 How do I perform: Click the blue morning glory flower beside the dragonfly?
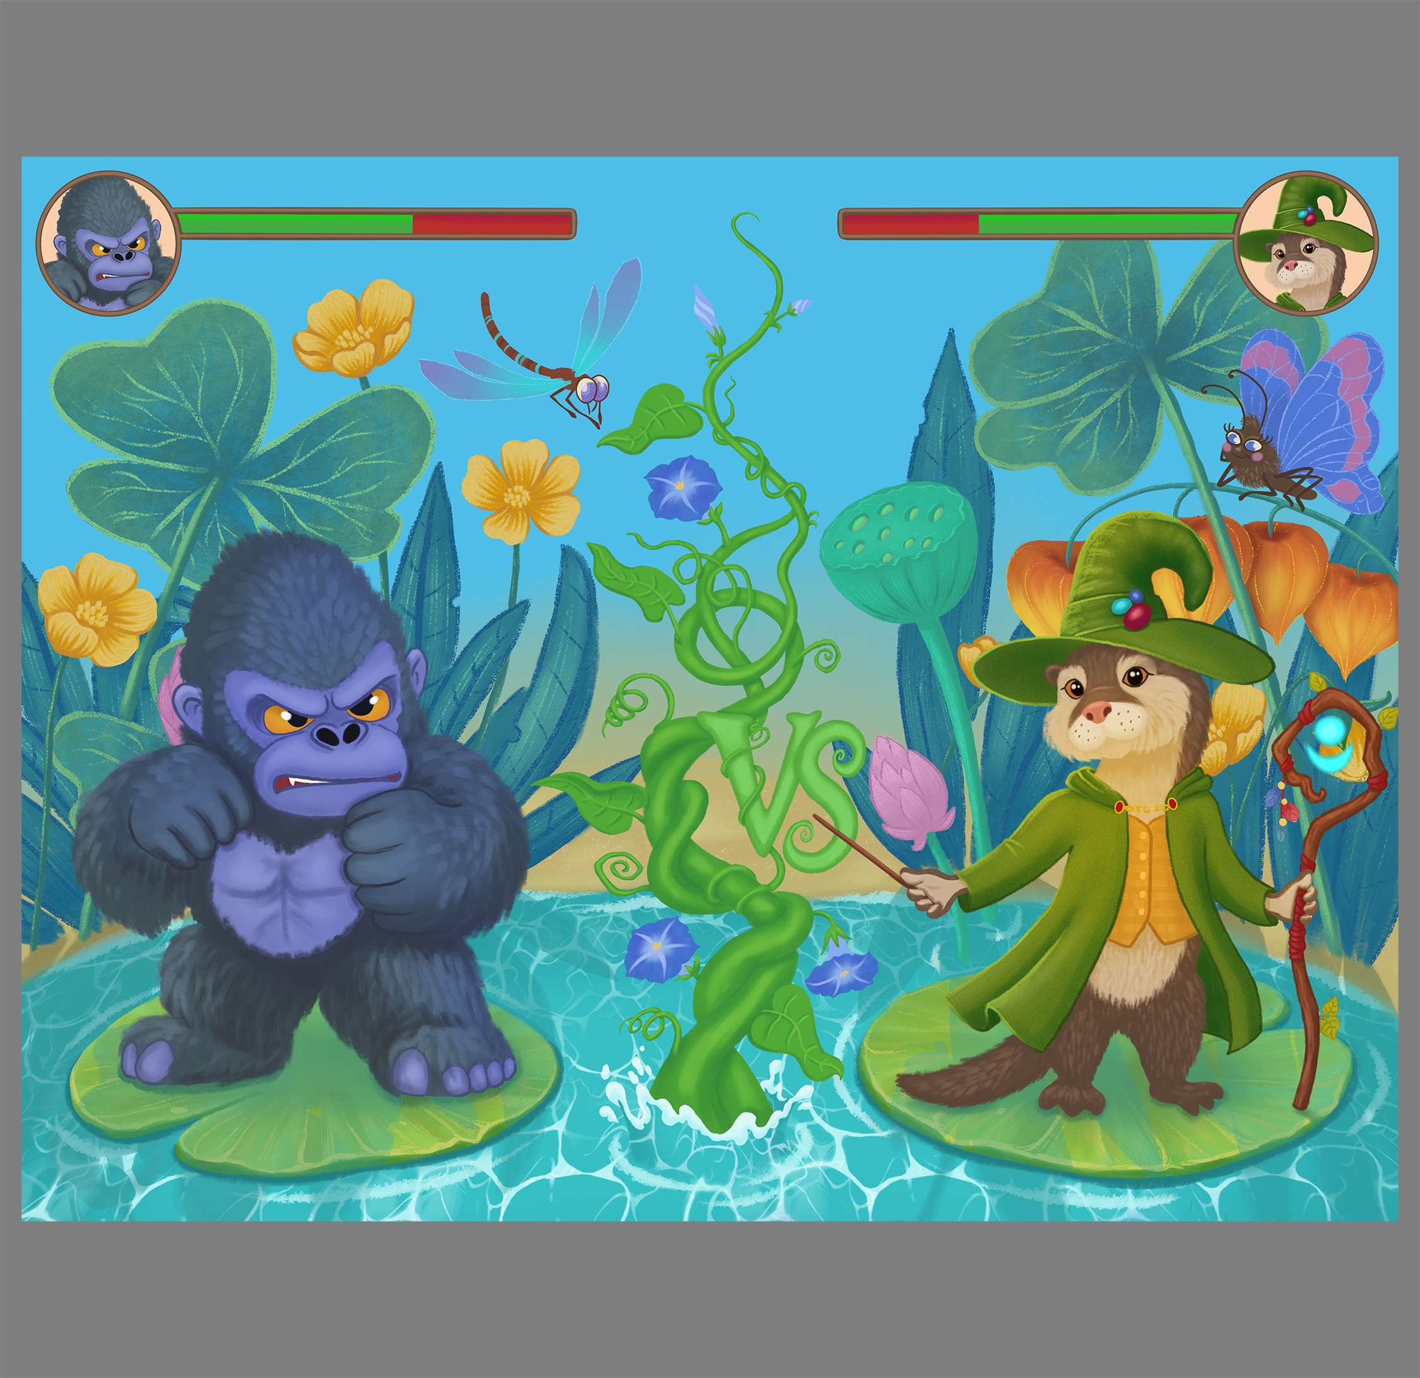681,487
